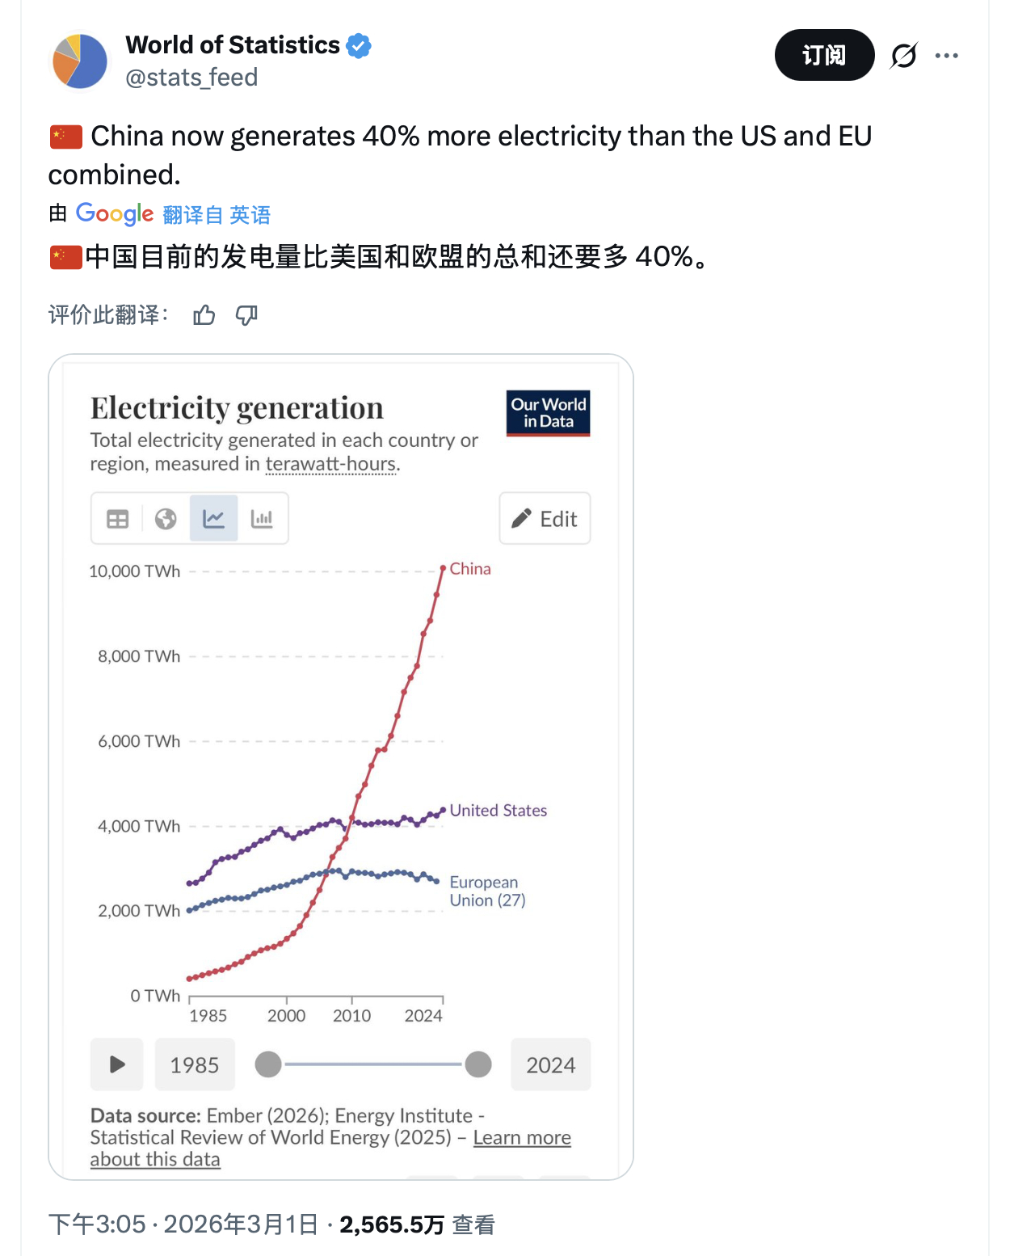
Task: Click the 1985 year selector
Action: [195, 1064]
